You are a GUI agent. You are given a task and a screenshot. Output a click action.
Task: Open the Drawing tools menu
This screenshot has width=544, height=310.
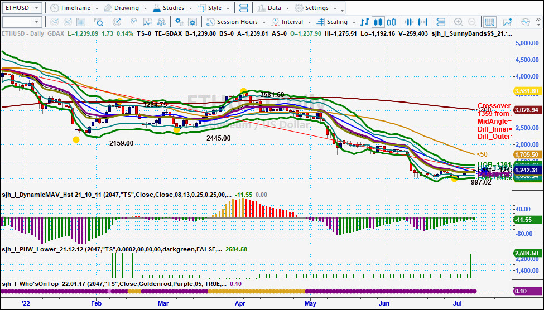click(125, 8)
